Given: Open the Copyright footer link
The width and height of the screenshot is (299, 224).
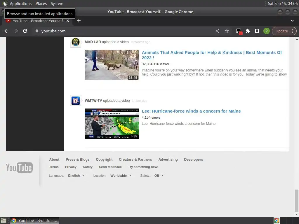Looking at the screenshot, I should point(104,160).
